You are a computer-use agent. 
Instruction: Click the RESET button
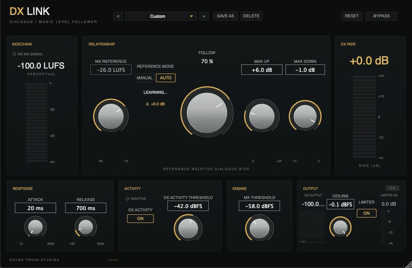[x=352, y=16]
